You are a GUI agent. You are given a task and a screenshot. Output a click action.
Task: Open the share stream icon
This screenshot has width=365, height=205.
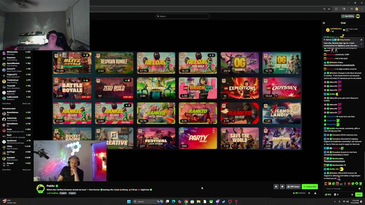[x=309, y=193]
